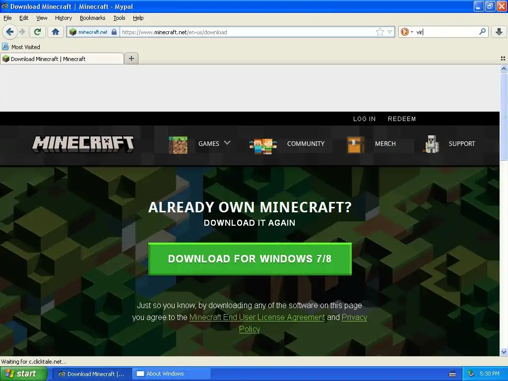Image resolution: width=508 pixels, height=381 pixels.
Task: Click the Most Visited bookmarks icon
Action: 5,47
